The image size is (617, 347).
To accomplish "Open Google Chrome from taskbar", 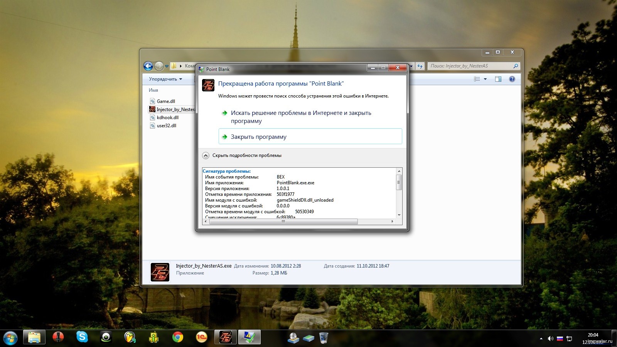I will (178, 338).
